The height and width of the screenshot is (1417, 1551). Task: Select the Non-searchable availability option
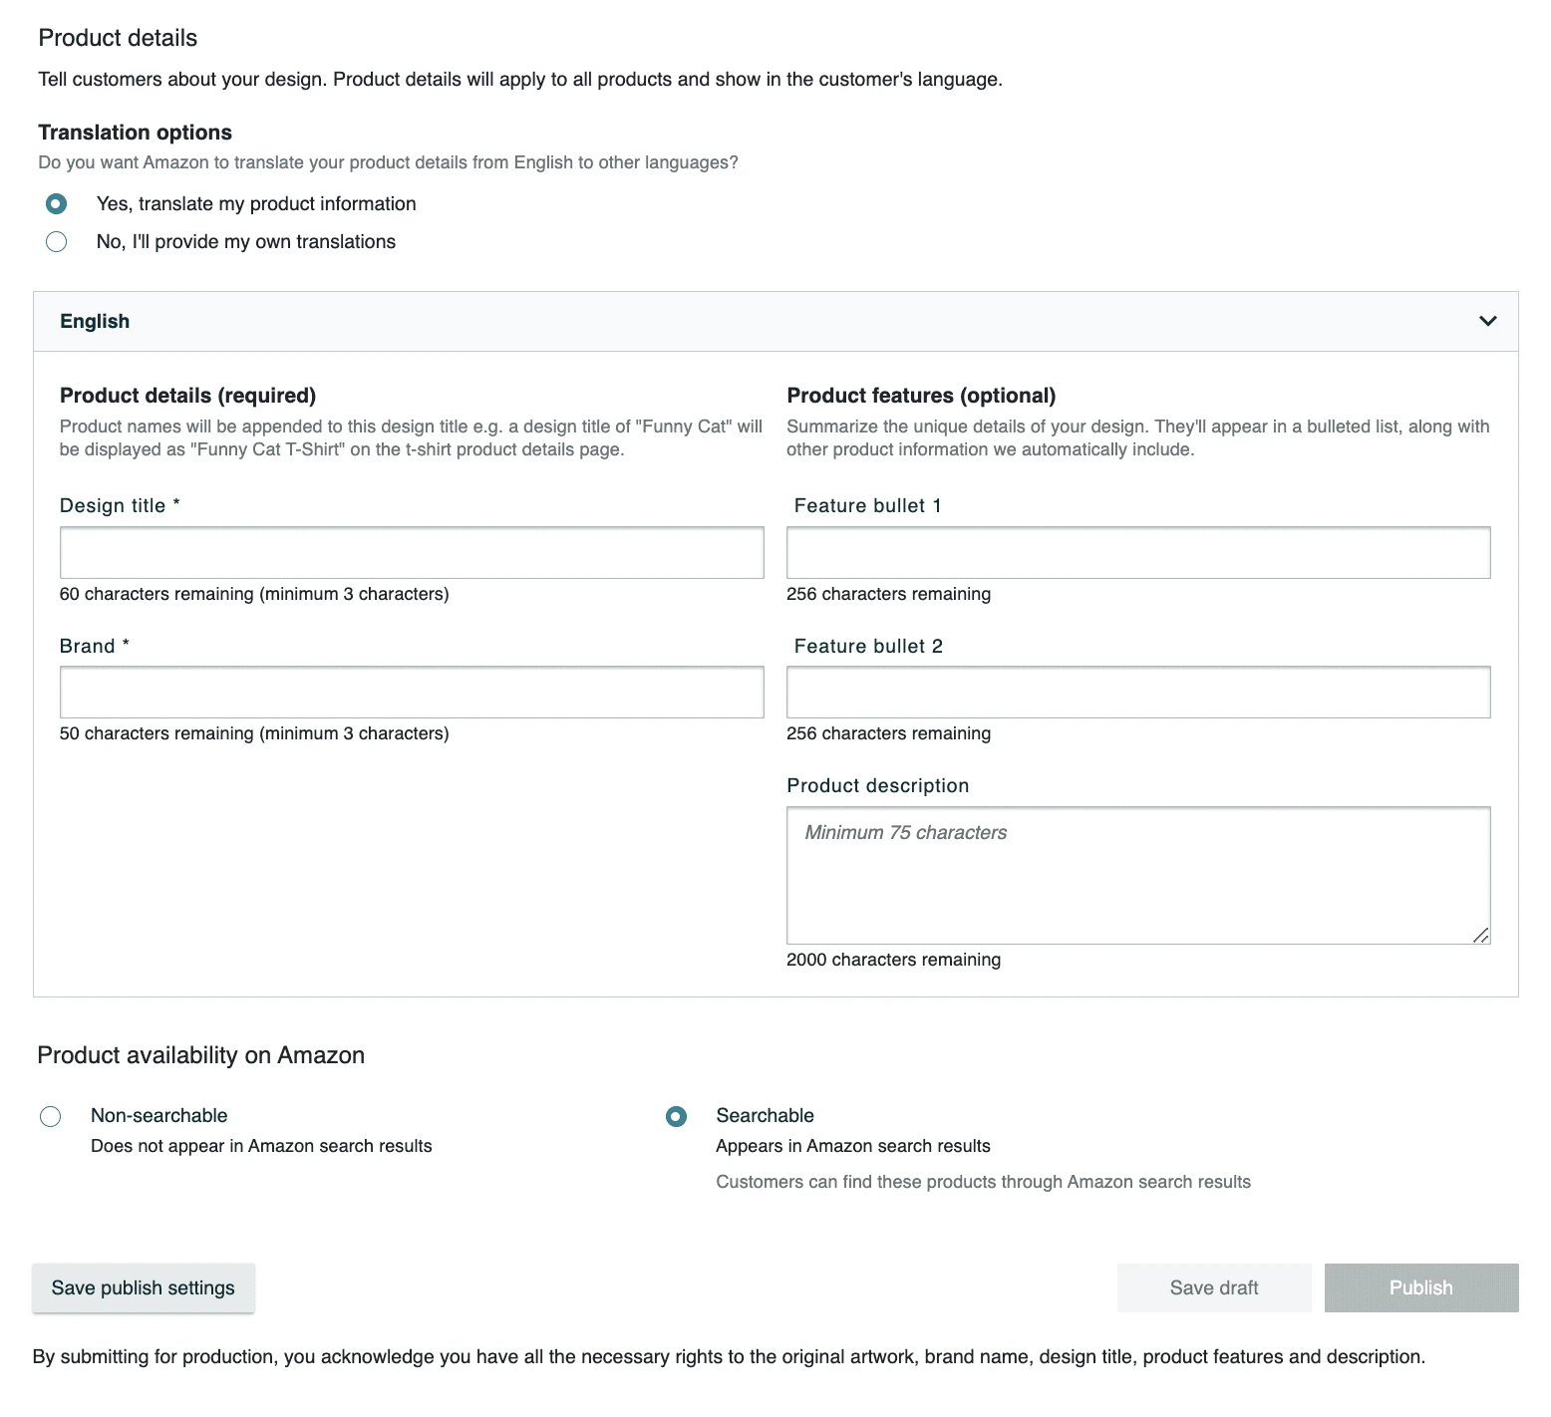[50, 1116]
